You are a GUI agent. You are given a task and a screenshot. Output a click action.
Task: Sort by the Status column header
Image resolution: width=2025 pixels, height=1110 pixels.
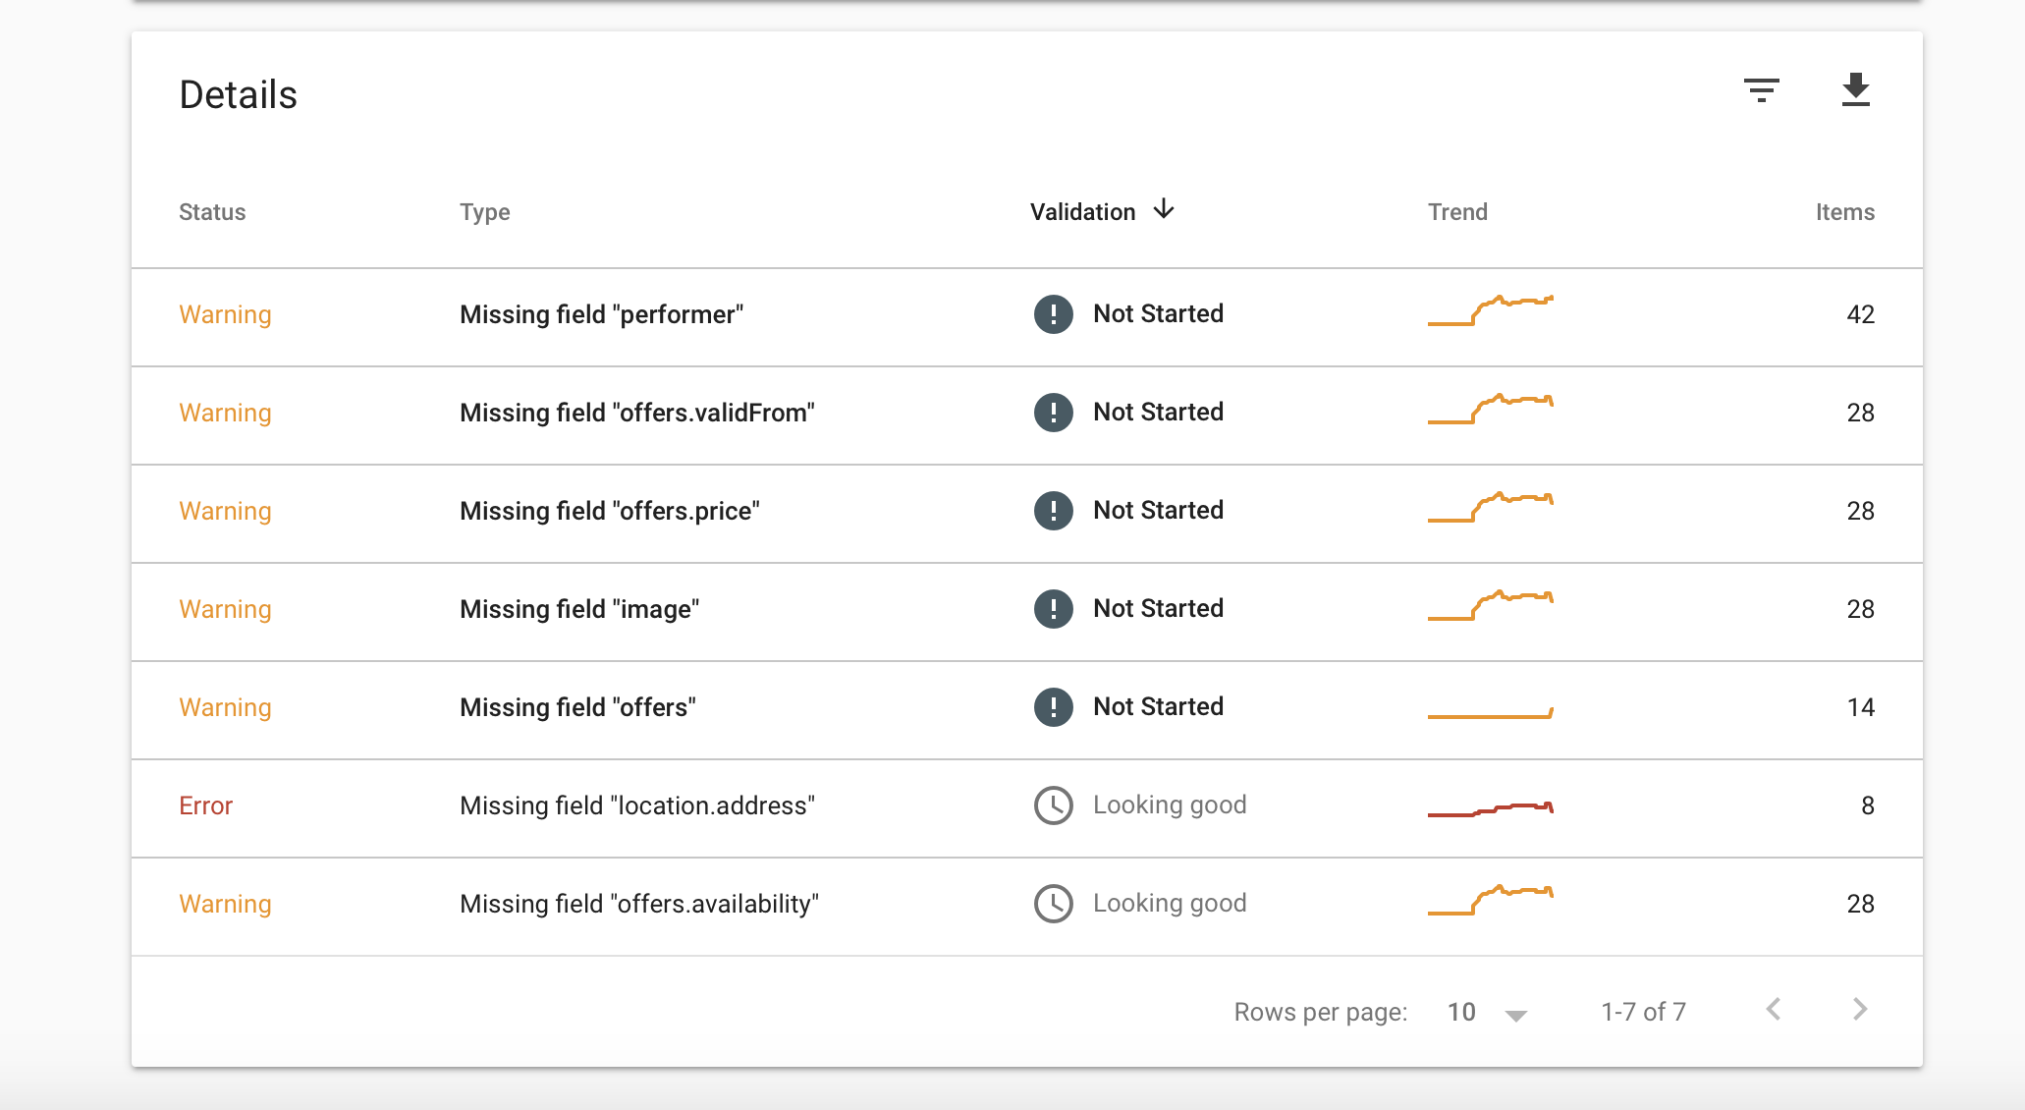[x=212, y=212]
